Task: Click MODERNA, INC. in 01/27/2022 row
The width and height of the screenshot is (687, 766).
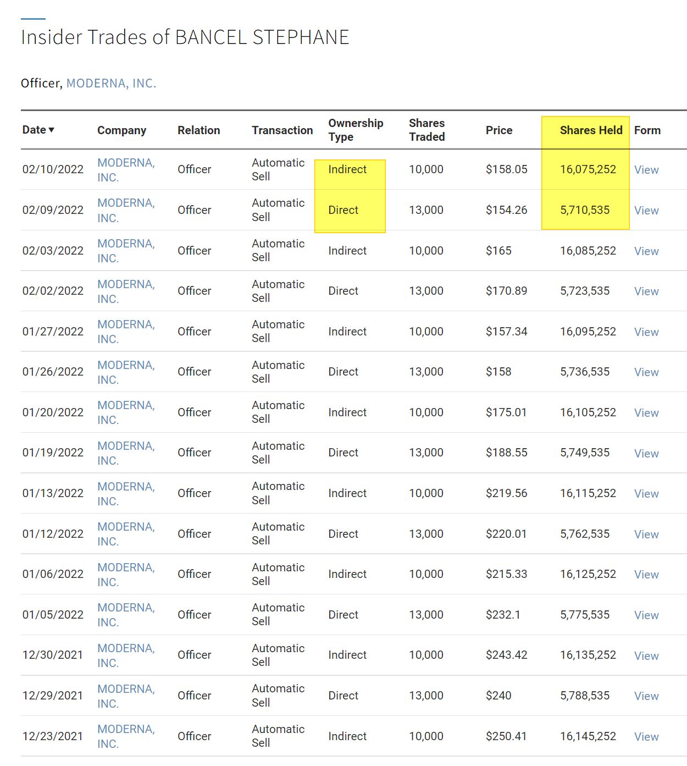Action: point(125,332)
